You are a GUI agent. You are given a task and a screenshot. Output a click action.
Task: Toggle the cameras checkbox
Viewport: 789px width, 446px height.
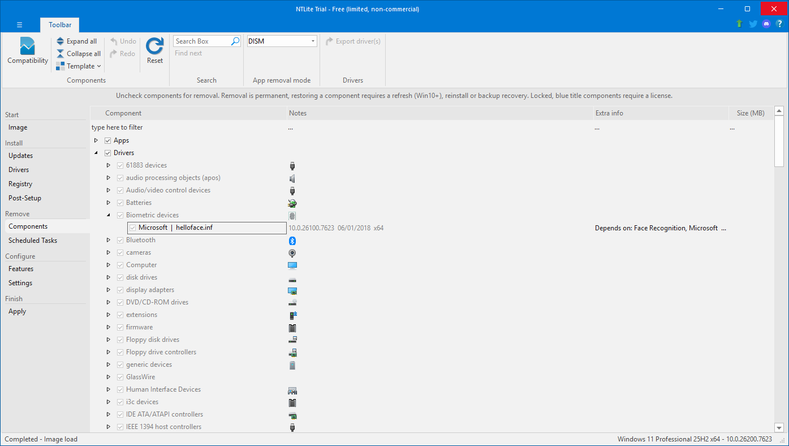120,252
